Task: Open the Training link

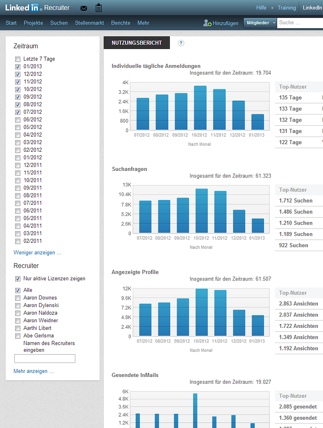Action: coord(287,8)
